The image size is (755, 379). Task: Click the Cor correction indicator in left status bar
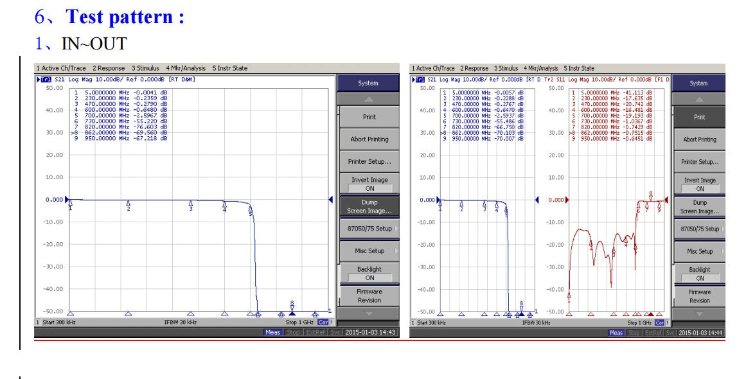323,322
